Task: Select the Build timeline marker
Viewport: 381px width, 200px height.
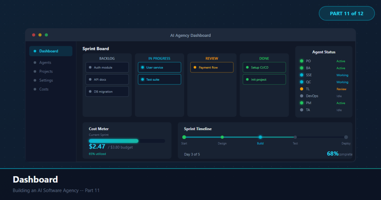Action: pyautogui.click(x=260, y=137)
